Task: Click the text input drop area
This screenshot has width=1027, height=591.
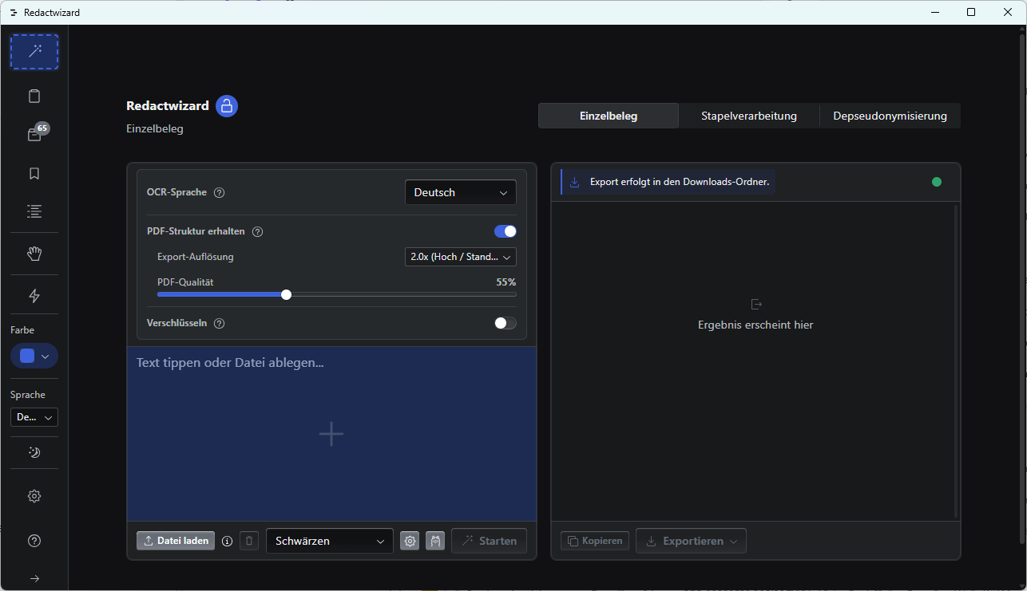Action: click(x=331, y=434)
